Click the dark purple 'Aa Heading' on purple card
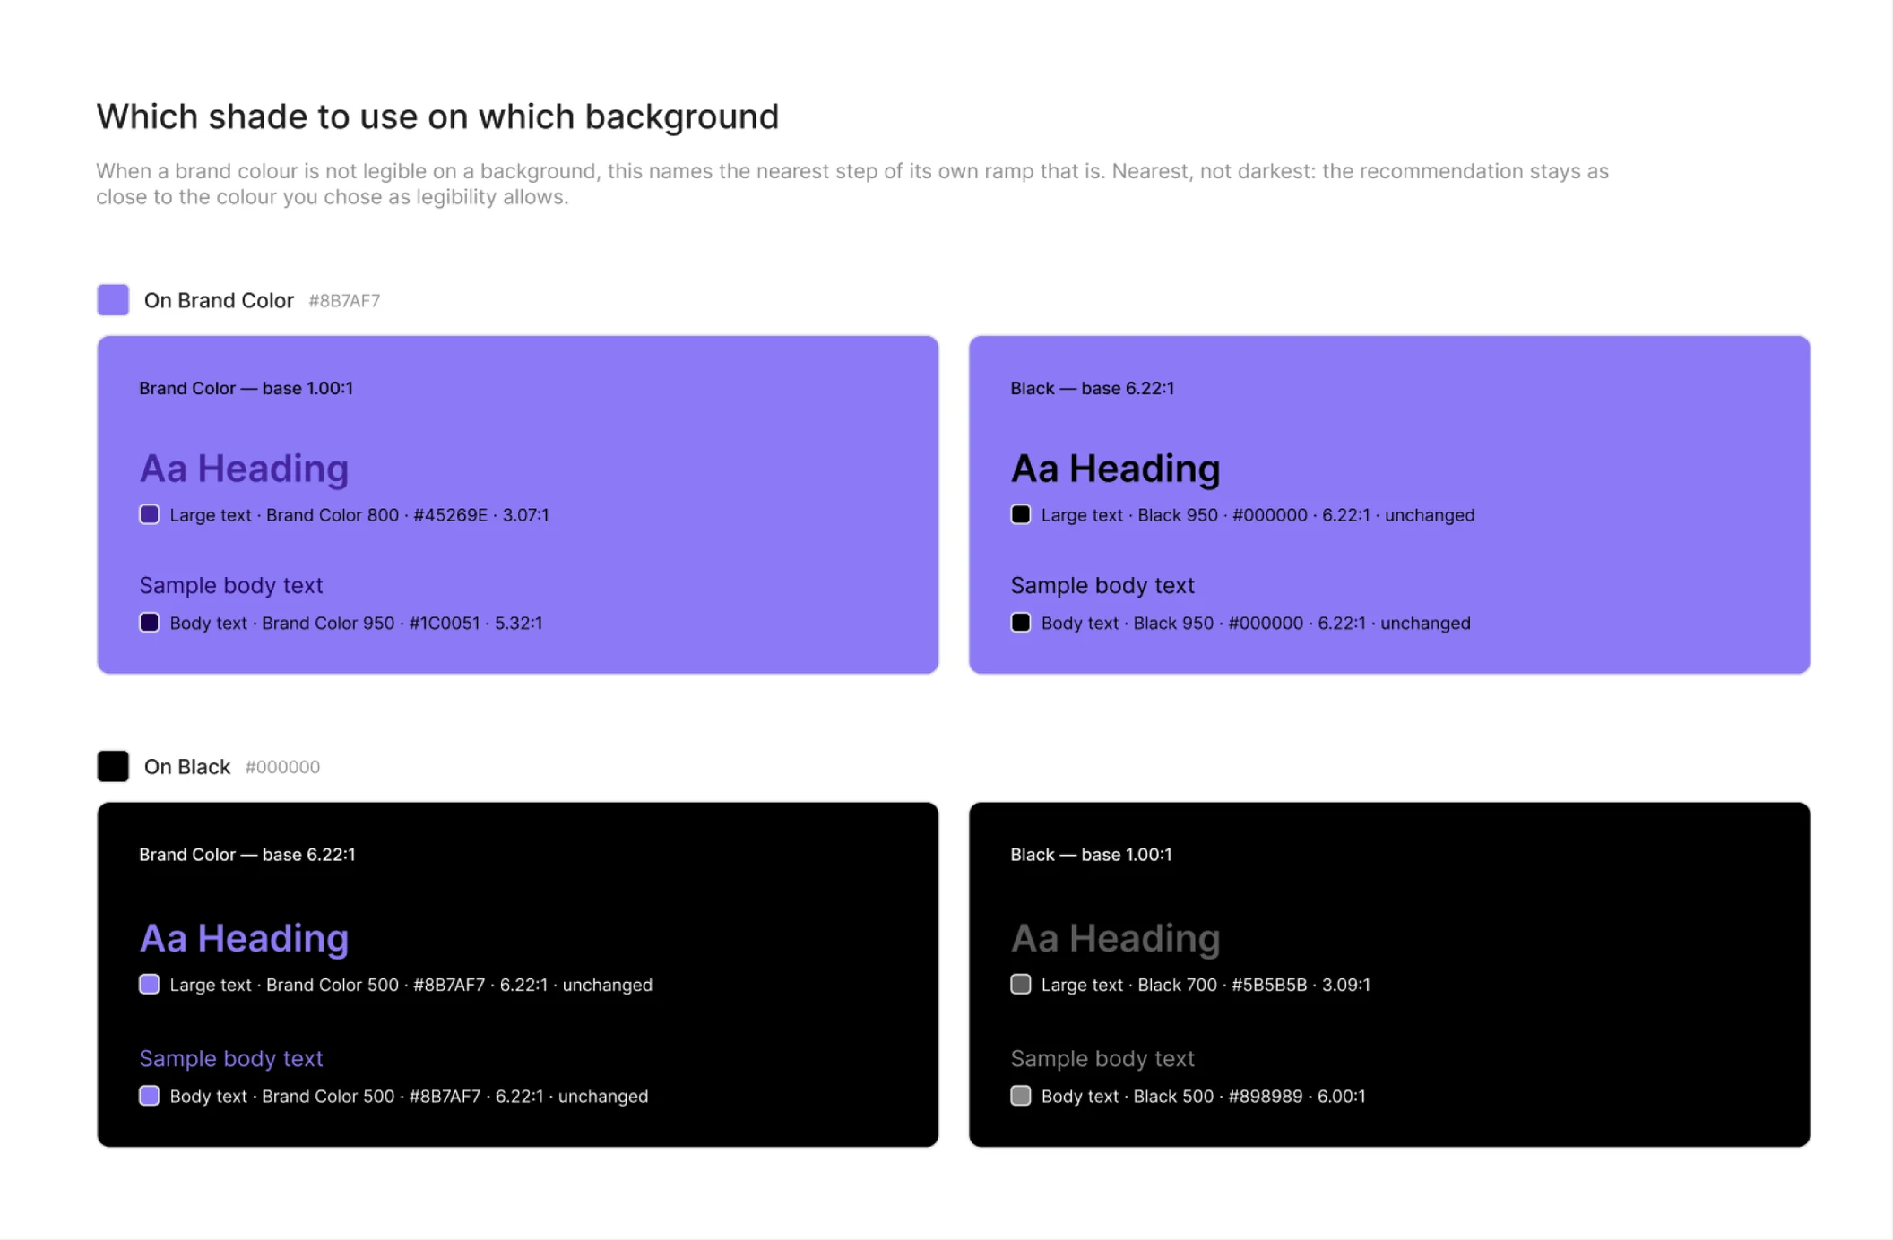This screenshot has height=1240, width=1893. [244, 469]
